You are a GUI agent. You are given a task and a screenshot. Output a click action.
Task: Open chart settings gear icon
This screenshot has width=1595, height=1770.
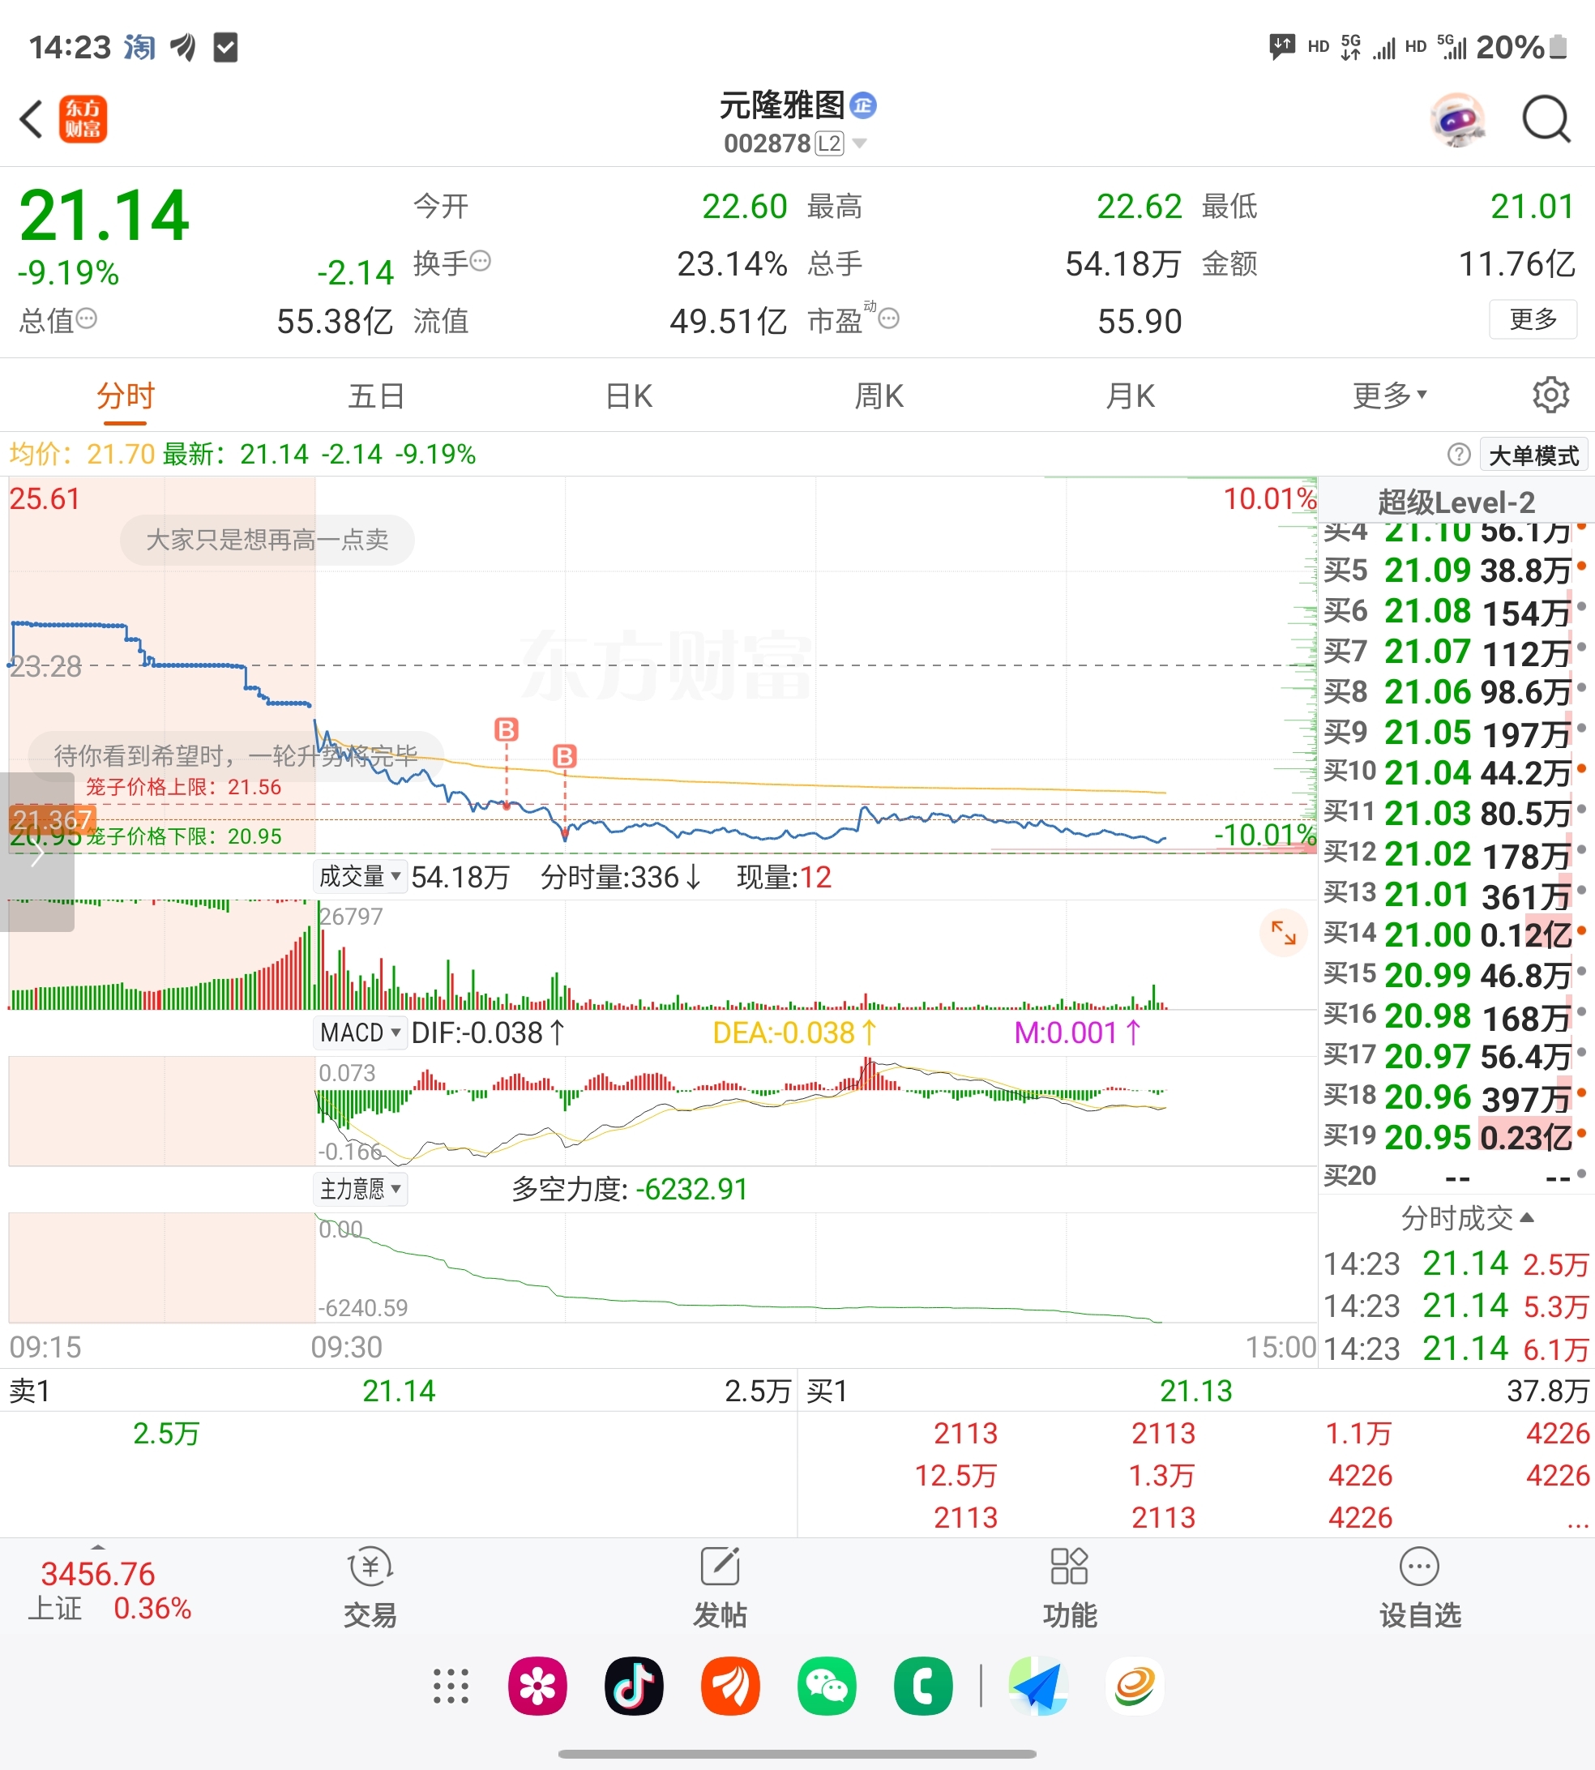point(1550,395)
